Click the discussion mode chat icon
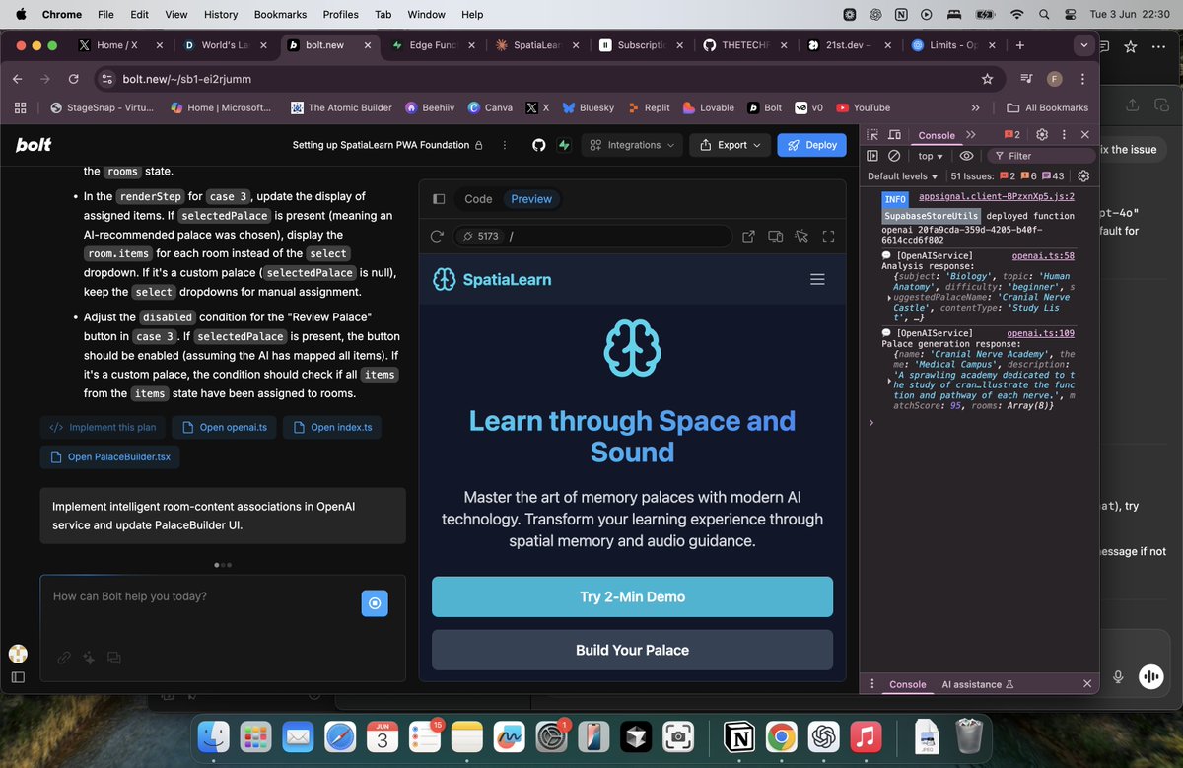This screenshot has width=1183, height=768. tap(114, 658)
